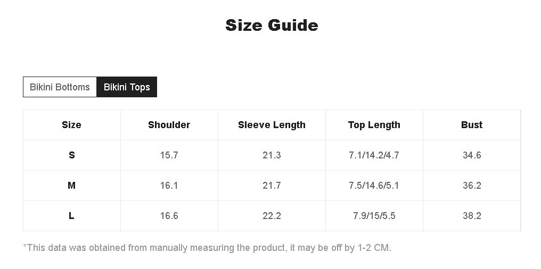Select the Bikini Tops tab

(127, 87)
